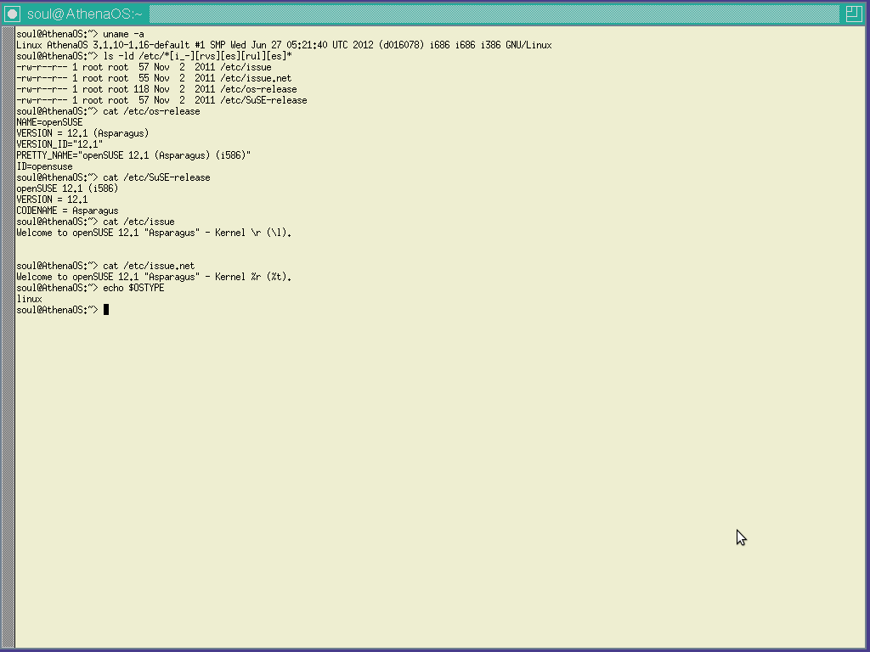870x652 pixels.
Task: Click Welcome line with Kernel %r (%t)
Action: coord(154,278)
